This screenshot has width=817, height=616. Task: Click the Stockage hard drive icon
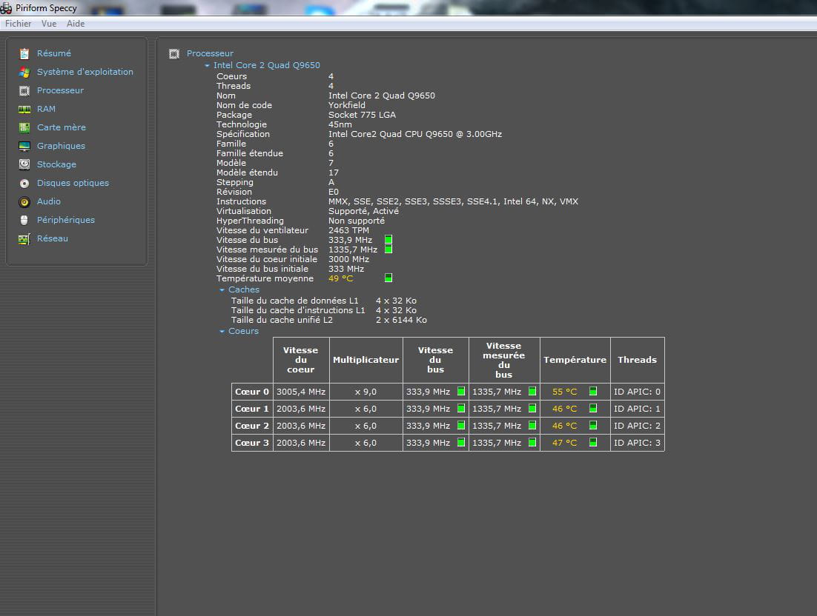pos(24,164)
